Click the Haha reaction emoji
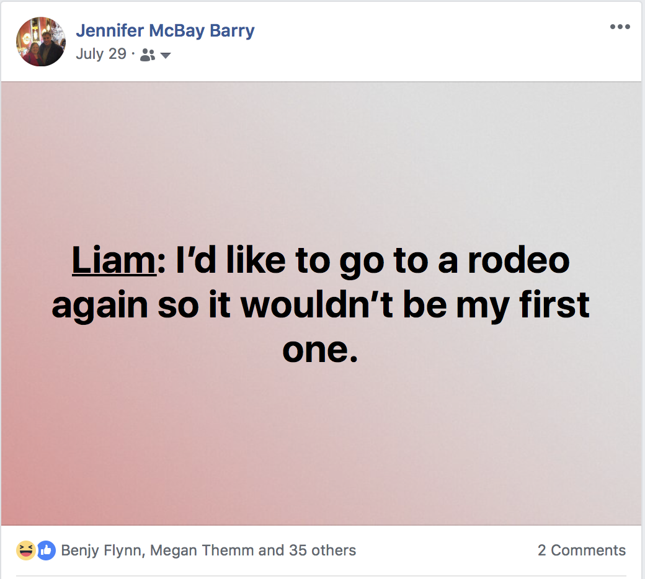This screenshot has width=645, height=579. point(27,550)
